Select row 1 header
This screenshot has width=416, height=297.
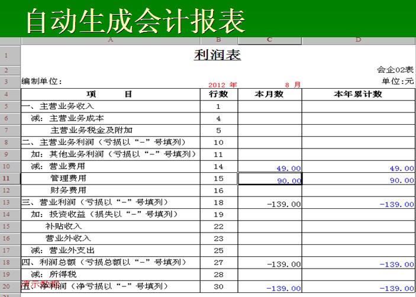coord(10,56)
